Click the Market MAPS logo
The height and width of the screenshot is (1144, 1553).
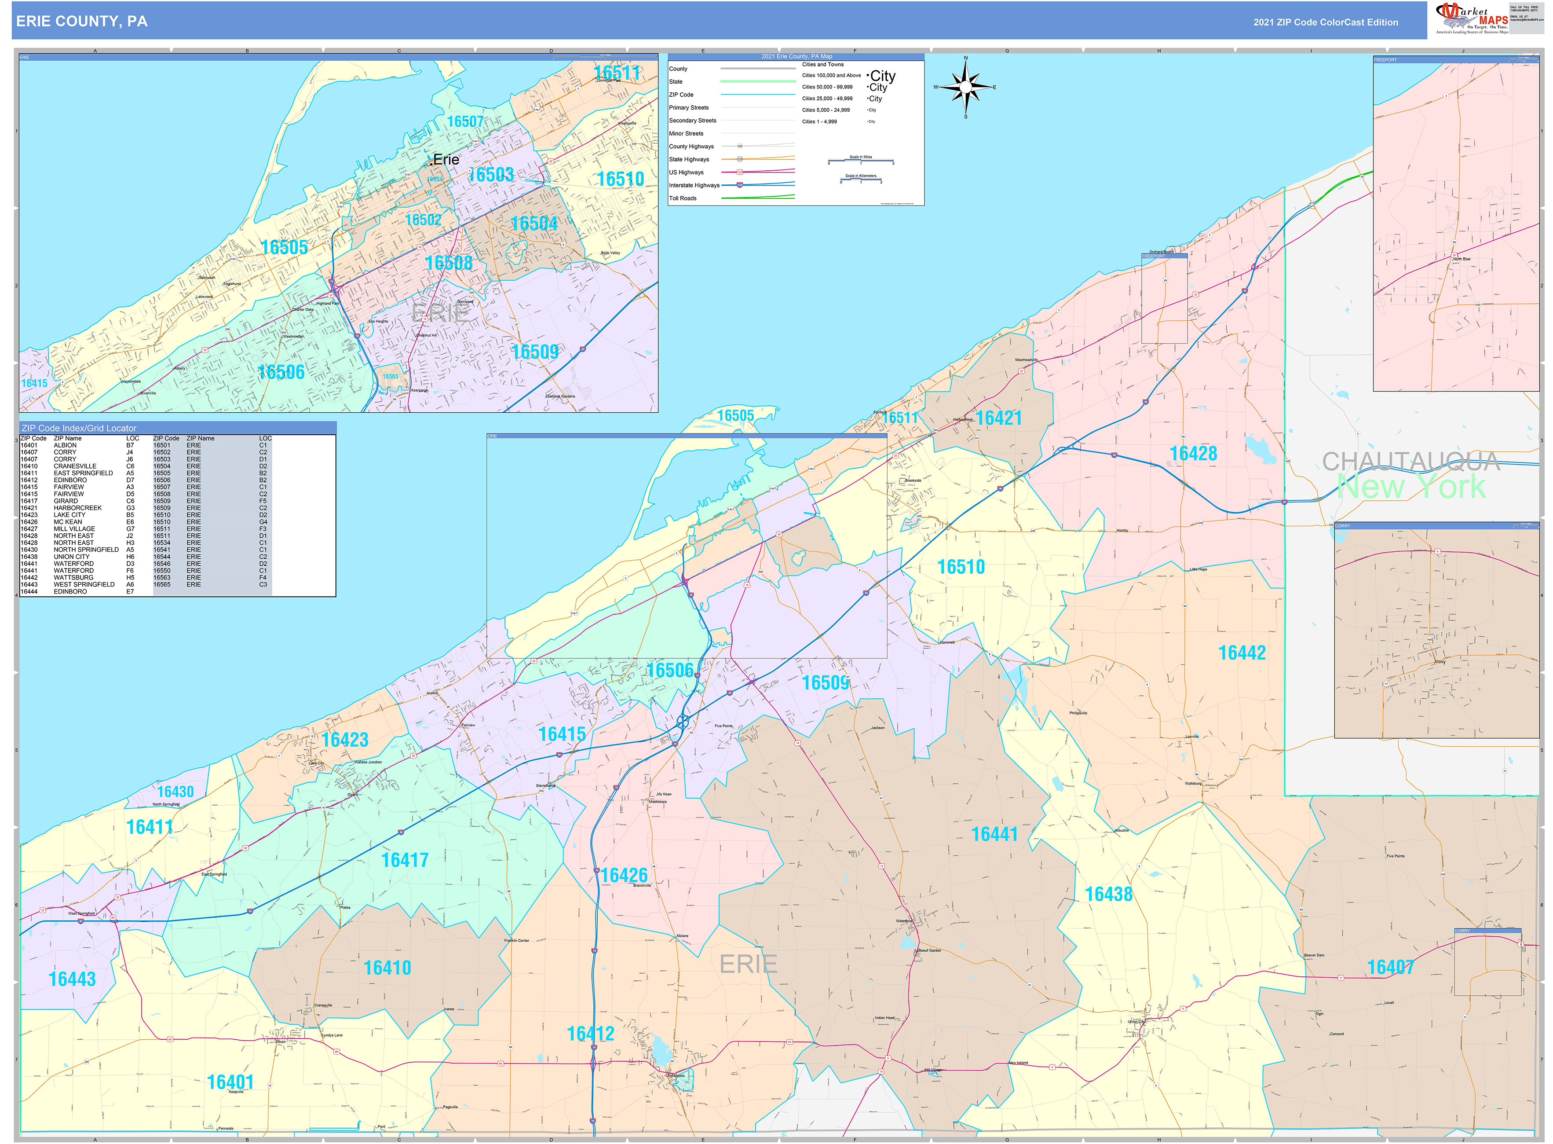point(1471,18)
